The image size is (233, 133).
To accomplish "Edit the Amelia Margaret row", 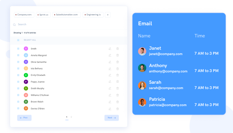I will pyautogui.click(x=110, y=55).
